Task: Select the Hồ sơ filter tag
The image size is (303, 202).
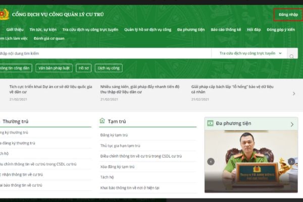Action: (83, 68)
